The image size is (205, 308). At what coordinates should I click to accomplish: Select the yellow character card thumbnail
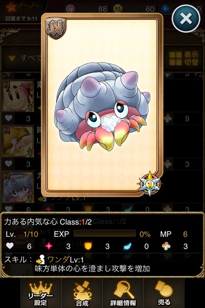click(18, 141)
